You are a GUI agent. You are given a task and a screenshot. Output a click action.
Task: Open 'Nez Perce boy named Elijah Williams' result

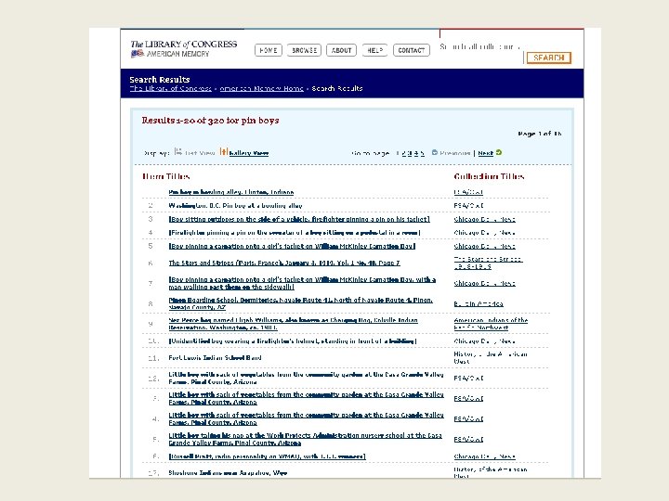tap(293, 324)
